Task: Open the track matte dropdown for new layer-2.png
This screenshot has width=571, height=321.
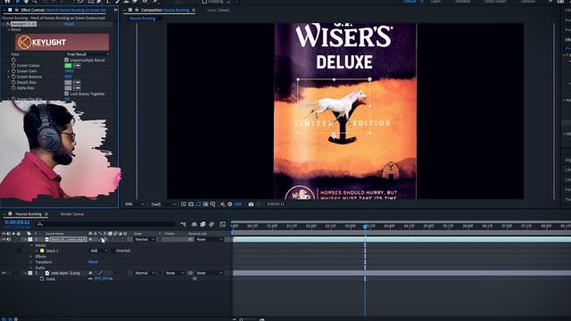Action: coord(174,273)
